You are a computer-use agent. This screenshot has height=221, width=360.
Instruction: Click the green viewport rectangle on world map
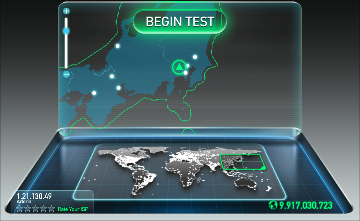tap(243, 162)
